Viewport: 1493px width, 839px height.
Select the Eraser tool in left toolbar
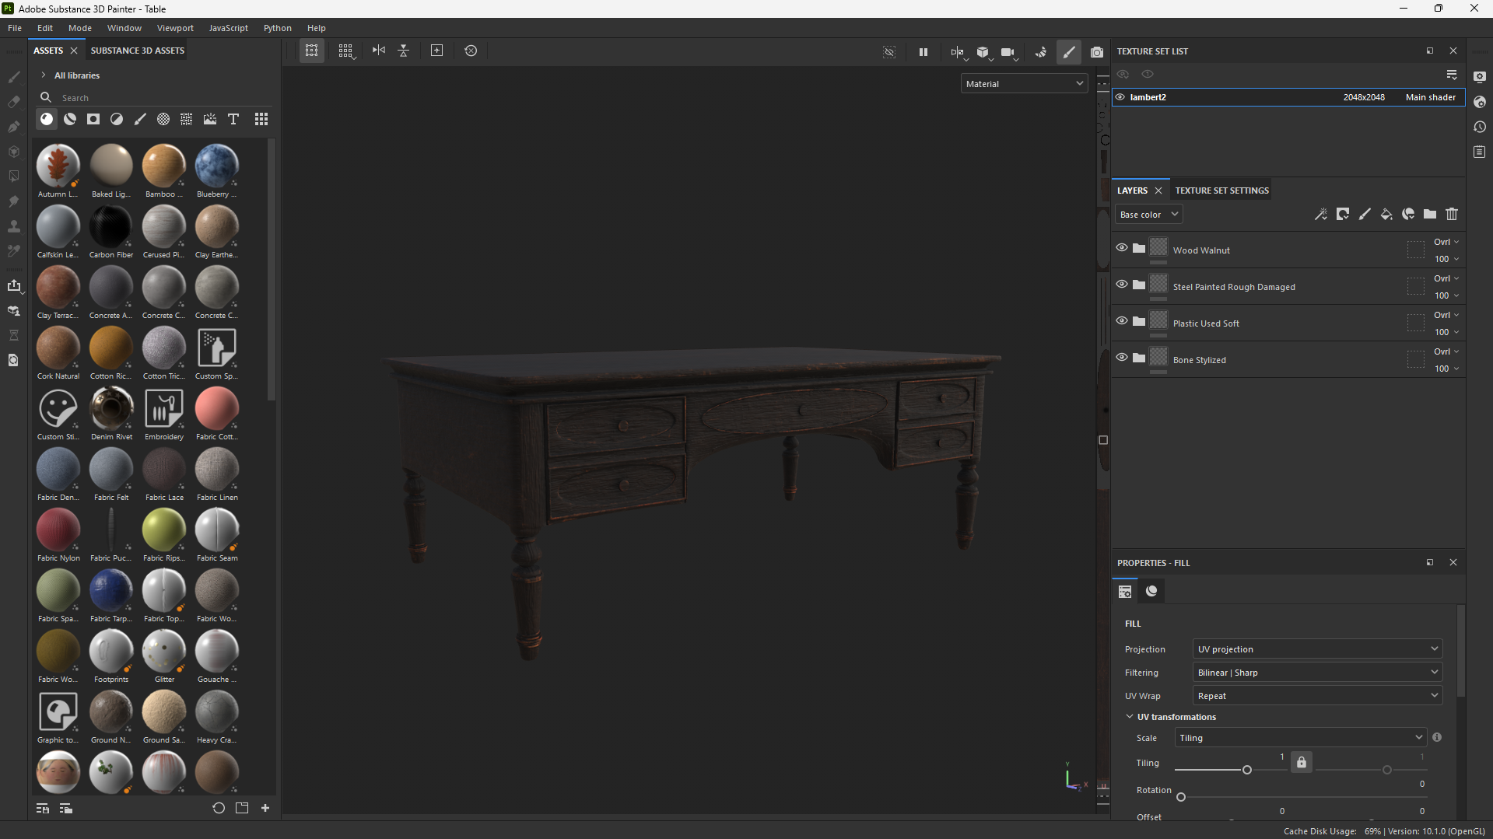click(14, 102)
